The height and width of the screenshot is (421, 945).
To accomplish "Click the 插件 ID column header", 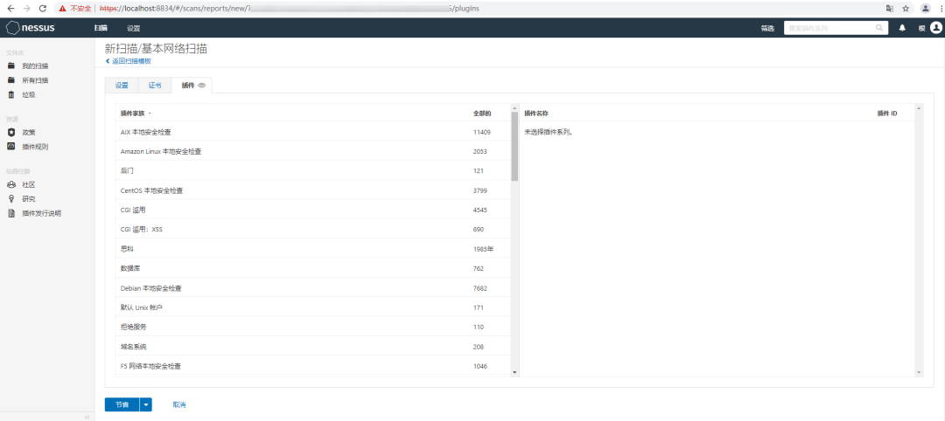I will point(887,113).
